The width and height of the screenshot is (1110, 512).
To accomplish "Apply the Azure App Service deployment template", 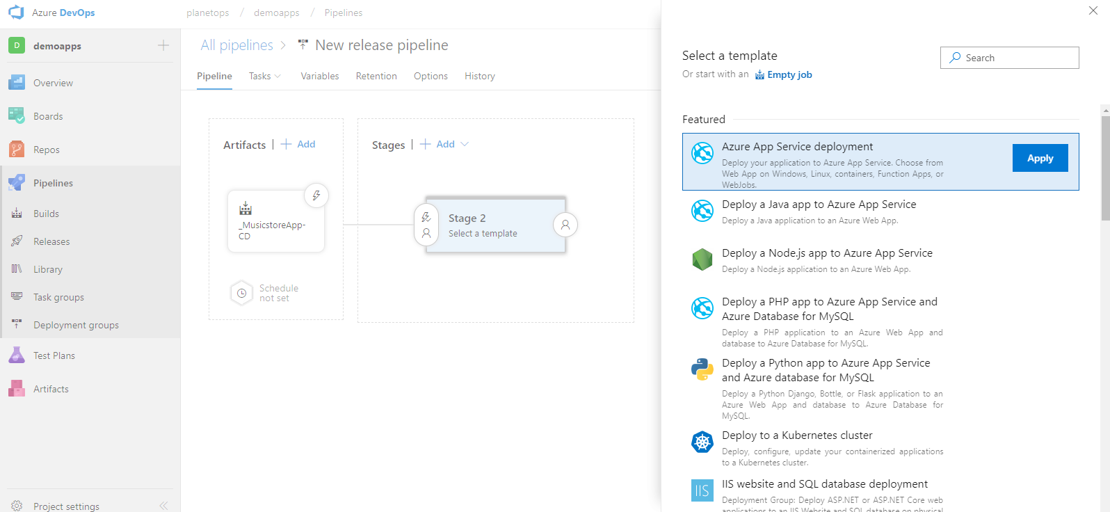I will 1040,158.
